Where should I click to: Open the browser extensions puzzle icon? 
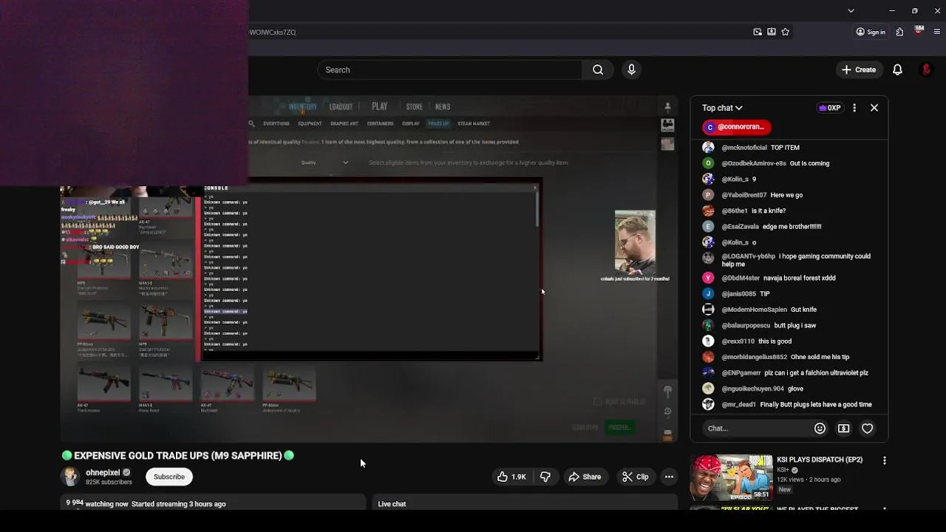click(x=899, y=32)
